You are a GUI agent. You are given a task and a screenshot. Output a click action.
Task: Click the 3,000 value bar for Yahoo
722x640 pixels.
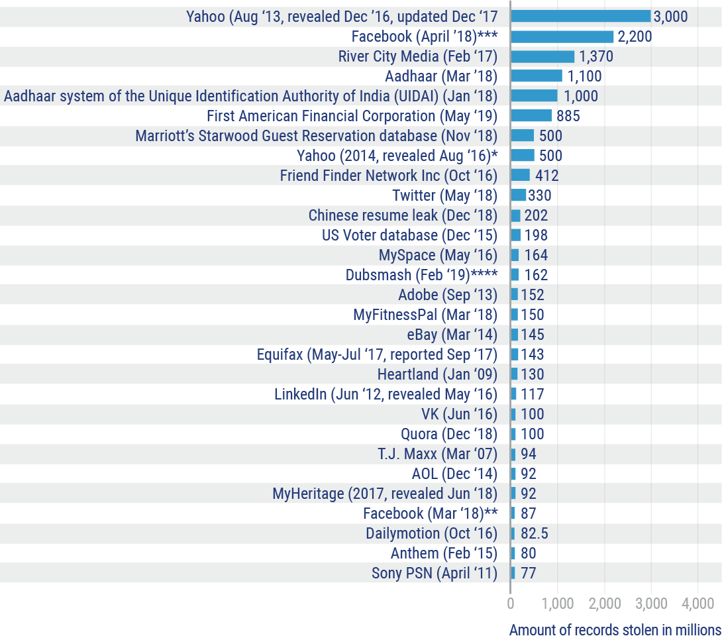581,16
